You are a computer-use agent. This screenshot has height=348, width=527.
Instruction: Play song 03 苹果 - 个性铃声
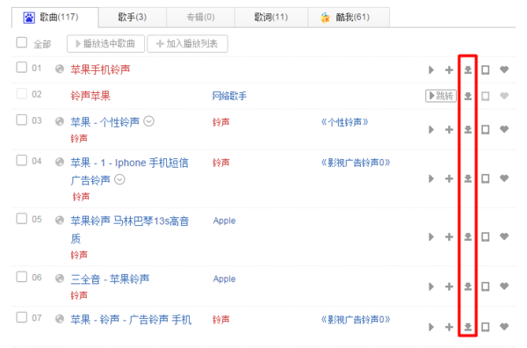431,130
